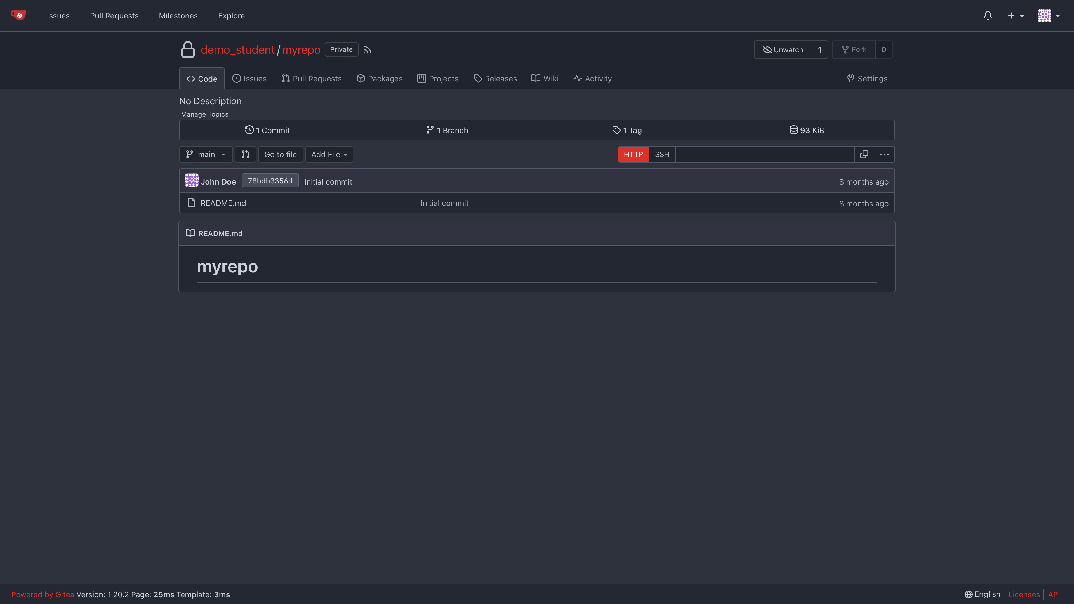1074x604 pixels.
Task: Open the Add File dropdown
Action: tap(329, 154)
